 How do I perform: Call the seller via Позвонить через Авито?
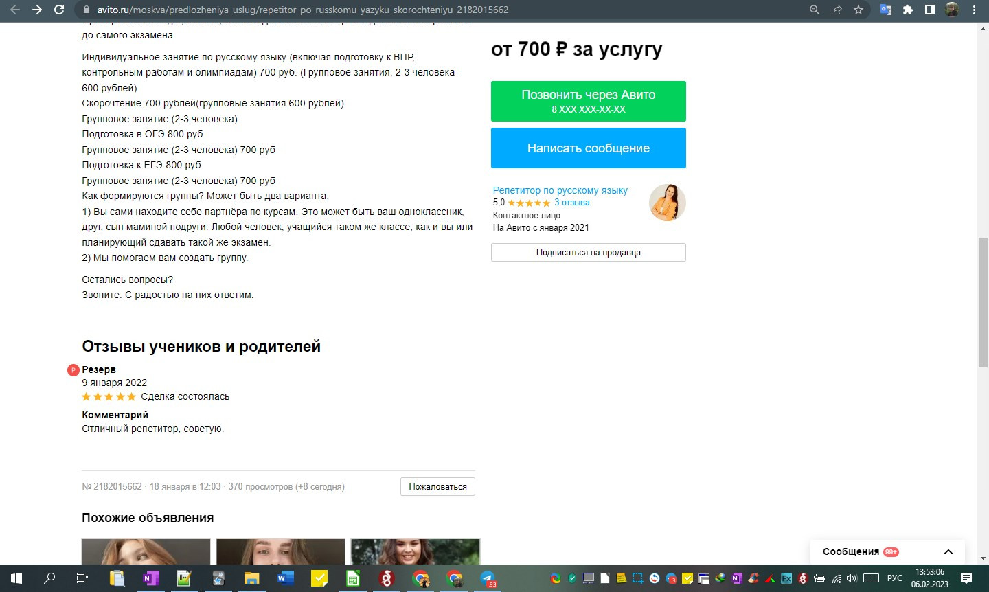pyautogui.click(x=589, y=101)
